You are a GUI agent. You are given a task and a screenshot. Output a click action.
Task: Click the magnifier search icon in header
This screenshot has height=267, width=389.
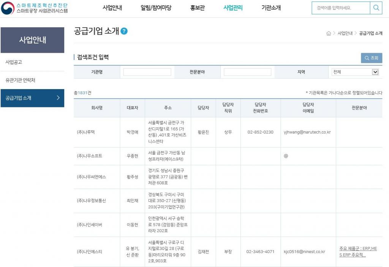pos(376,8)
